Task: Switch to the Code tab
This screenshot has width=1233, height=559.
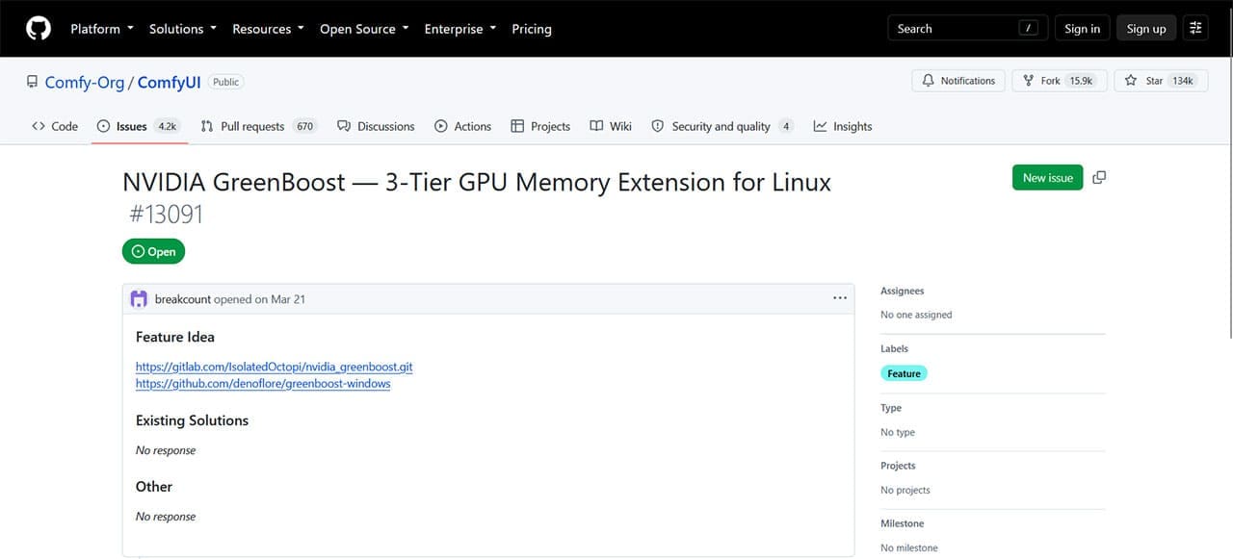Action: (x=55, y=126)
